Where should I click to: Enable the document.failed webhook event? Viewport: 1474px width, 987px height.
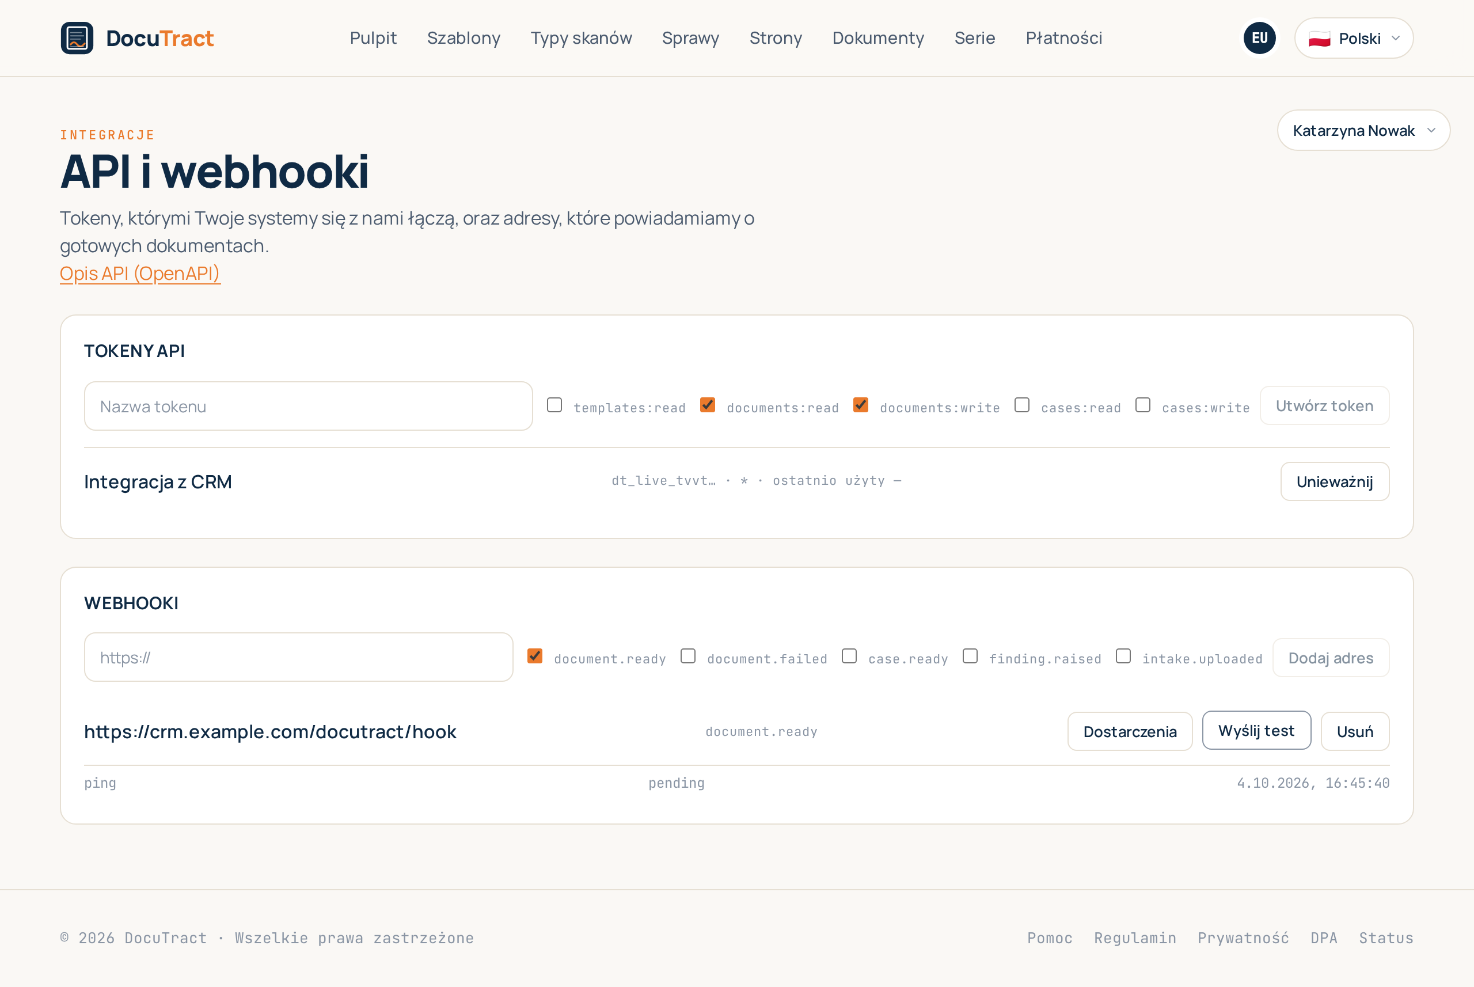[688, 656]
